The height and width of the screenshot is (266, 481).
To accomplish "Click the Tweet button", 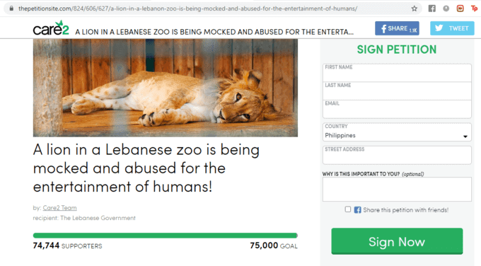I will tap(452, 28).
